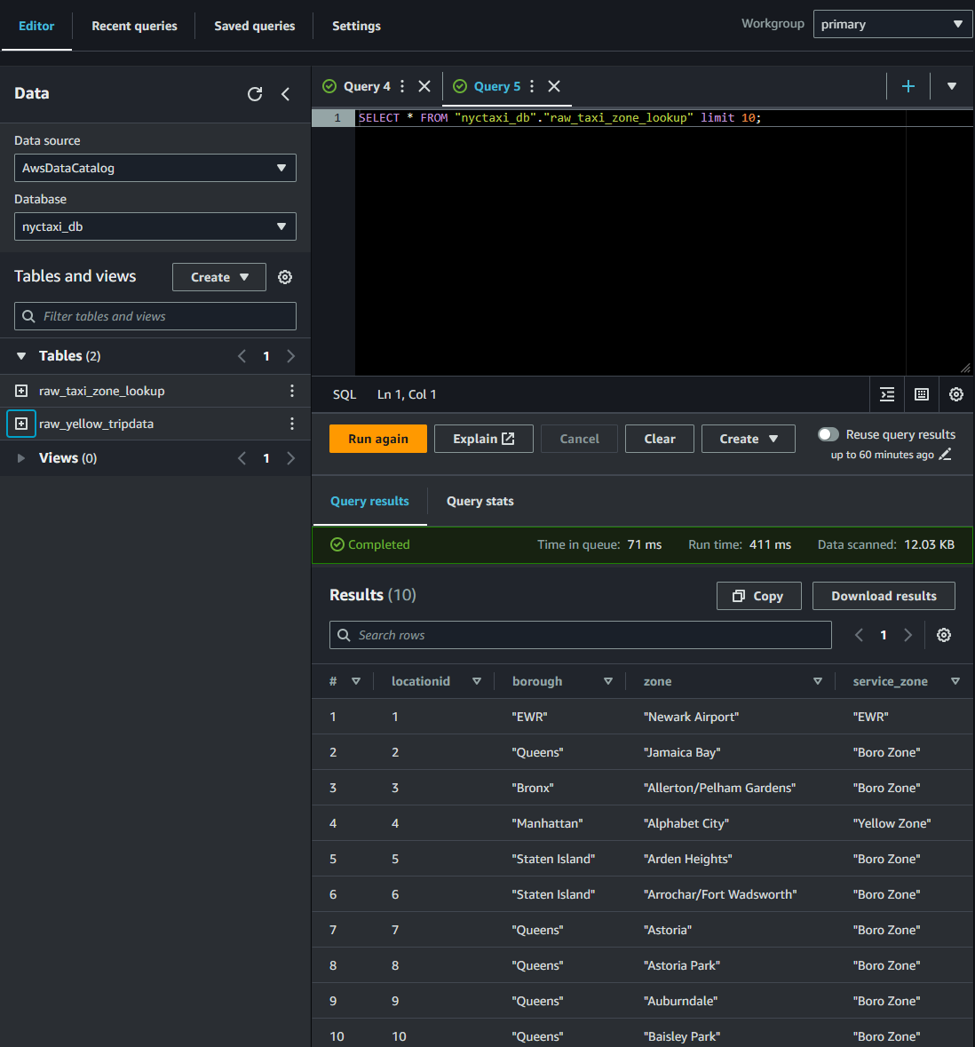Go to next Tables page
This screenshot has width=975, height=1047.
[290, 356]
